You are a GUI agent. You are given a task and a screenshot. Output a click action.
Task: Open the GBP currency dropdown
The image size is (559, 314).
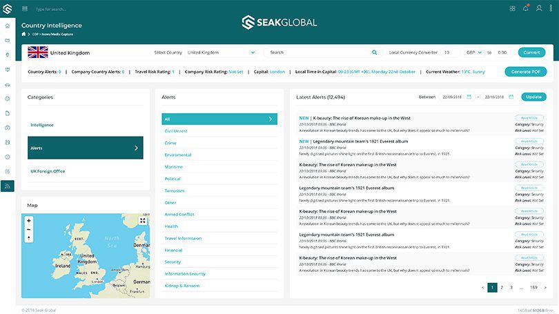pyautogui.click(x=473, y=52)
